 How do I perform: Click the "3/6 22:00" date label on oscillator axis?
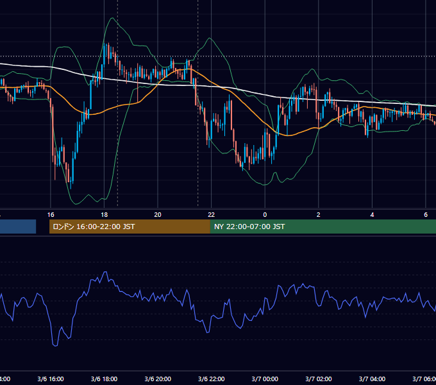coord(212,379)
